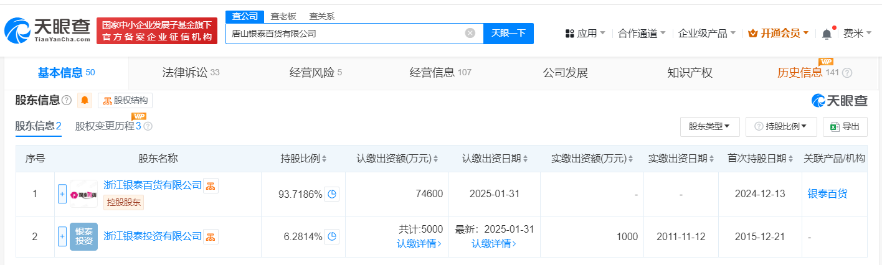Clear the search box text
Screen dimensions: 882x265
click(x=470, y=33)
